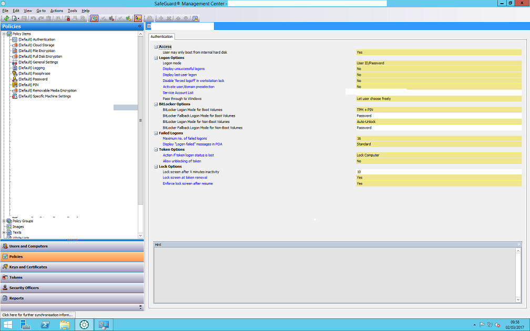Image resolution: width=530 pixels, height=331 pixels.
Task: Open BitLocker Logon Mode for Boot Volumes value
Action: [x=439, y=110]
